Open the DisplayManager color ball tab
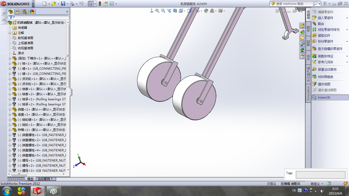 [x=32, y=11]
